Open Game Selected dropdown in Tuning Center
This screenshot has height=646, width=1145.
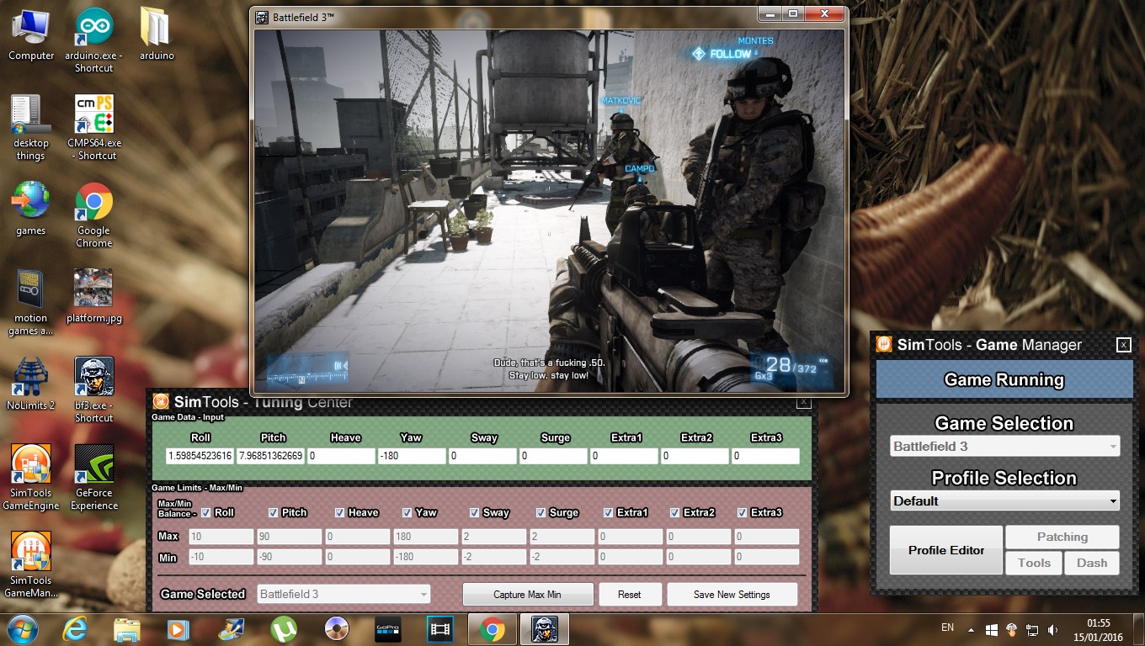343,594
